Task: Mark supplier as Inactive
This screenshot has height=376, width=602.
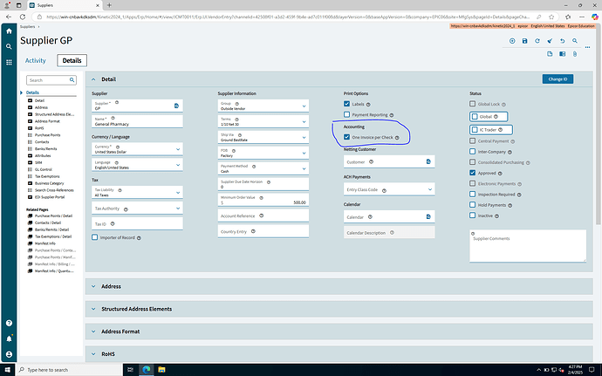Action: 473,215
